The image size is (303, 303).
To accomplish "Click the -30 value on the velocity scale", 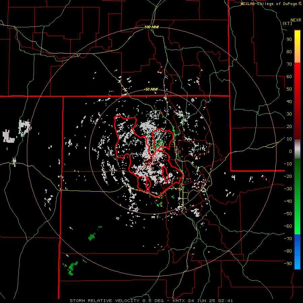I will [x=288, y=189].
